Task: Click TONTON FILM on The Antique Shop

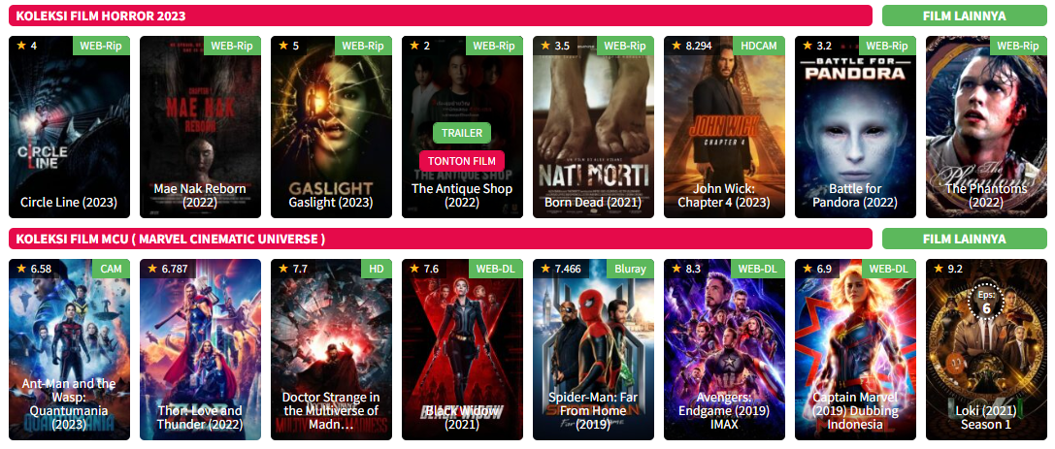Action: 462,161
